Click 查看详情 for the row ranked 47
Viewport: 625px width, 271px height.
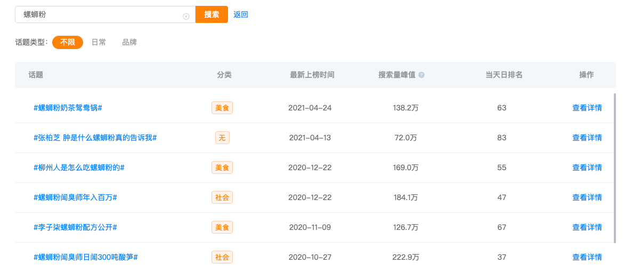point(587,197)
